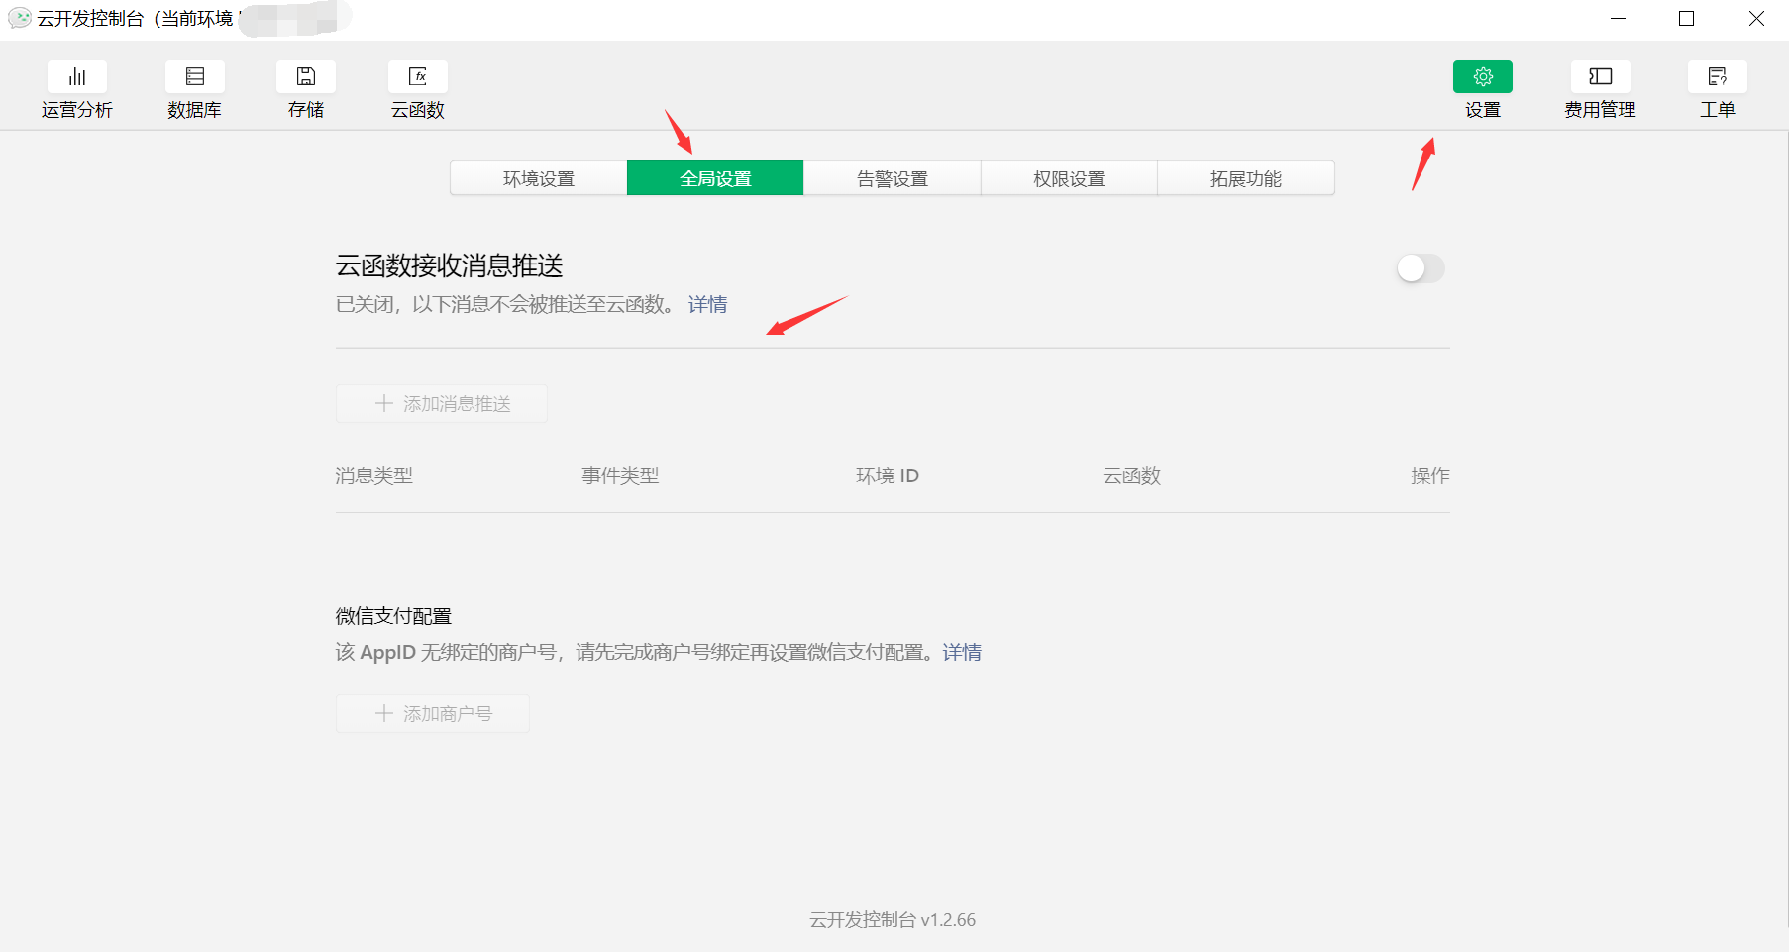This screenshot has height=952, width=1789.
Task: Click the 云函数 table column header
Action: (1132, 476)
